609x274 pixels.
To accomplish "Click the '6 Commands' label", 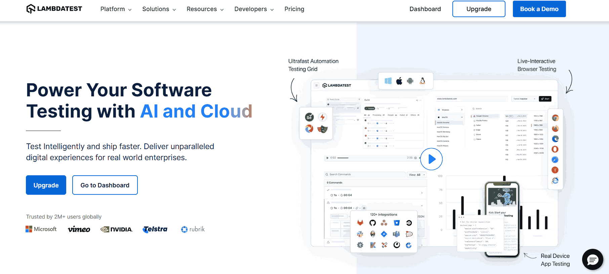I will click(x=334, y=183).
